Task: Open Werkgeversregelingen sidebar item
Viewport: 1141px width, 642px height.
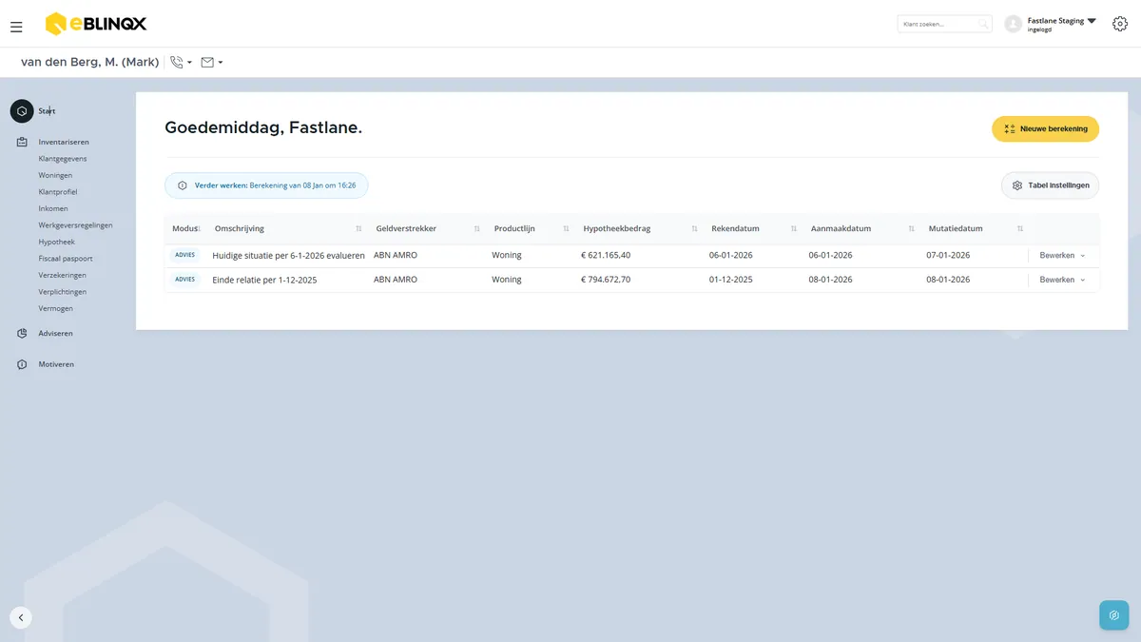Action: [x=75, y=225]
